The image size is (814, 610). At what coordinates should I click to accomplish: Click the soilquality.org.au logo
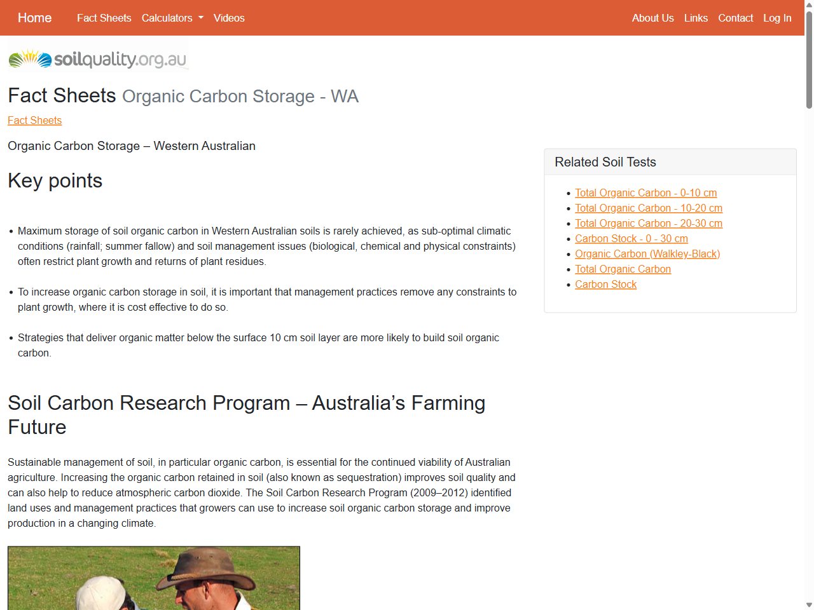tap(97, 58)
